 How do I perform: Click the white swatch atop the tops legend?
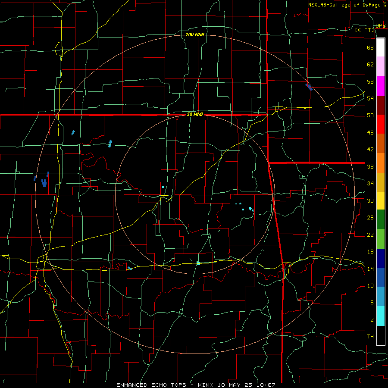click(x=381, y=47)
